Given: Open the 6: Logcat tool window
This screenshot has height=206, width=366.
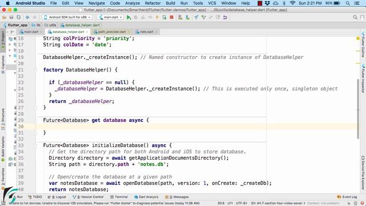Looking at the screenshot, I should tap(57, 197).
